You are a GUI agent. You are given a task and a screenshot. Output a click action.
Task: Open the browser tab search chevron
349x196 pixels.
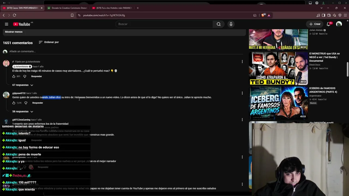321,8
